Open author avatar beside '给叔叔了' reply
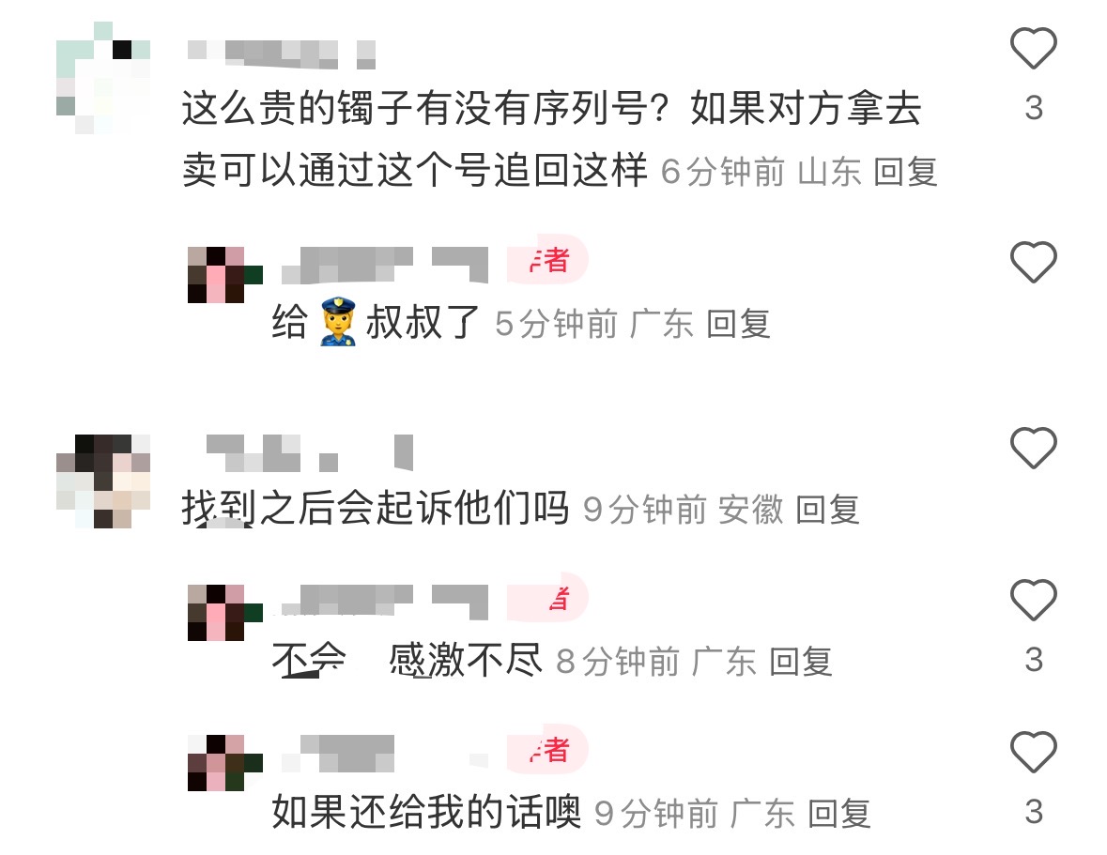Screen dimensions: 1107x855 (225, 274)
